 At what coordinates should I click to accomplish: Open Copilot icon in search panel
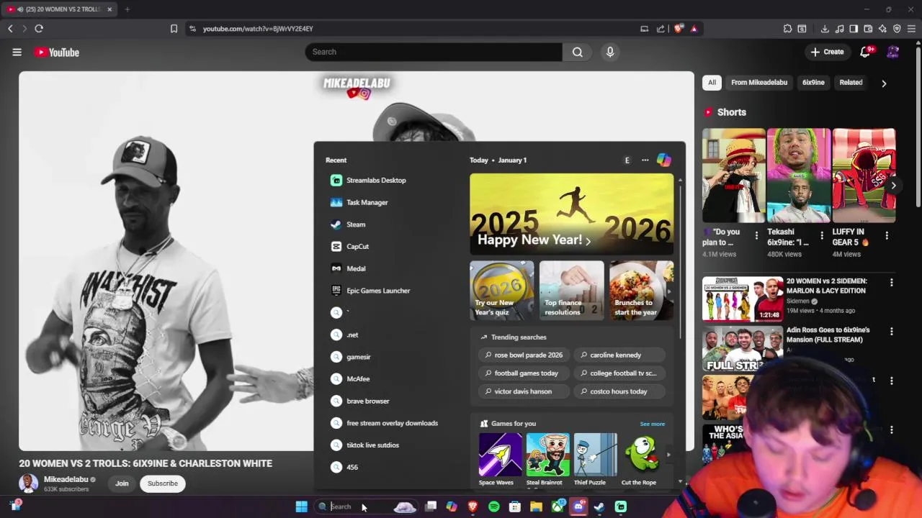coord(663,160)
